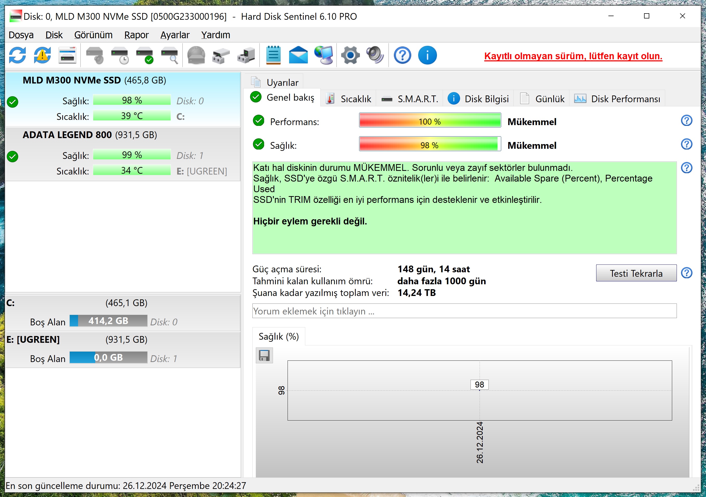706x497 pixels.
Task: Click the 26.12.2024 date label under graph
Action: click(x=480, y=443)
